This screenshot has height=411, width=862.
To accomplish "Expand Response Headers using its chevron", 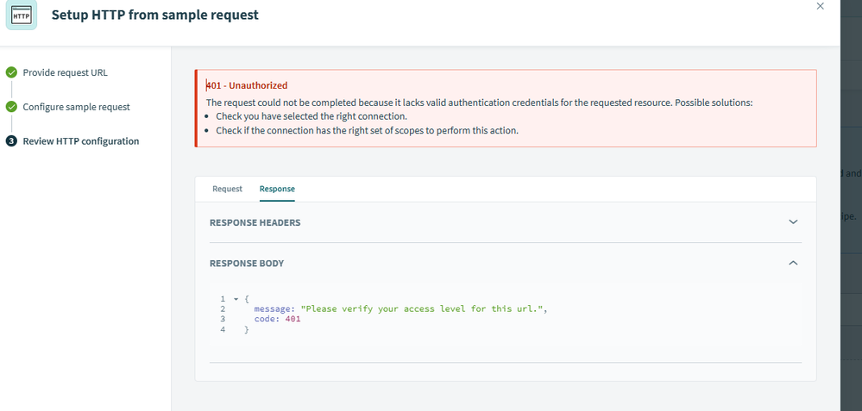I will click(794, 222).
